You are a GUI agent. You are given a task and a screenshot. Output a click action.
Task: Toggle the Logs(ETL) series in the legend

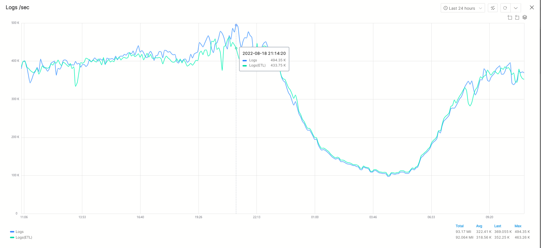pos(24,237)
